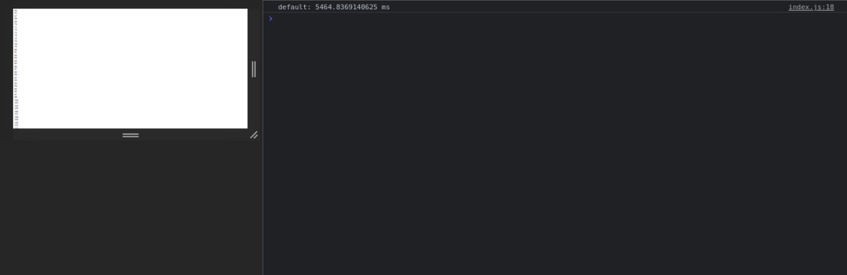Image resolution: width=847 pixels, height=275 pixels.
Task: Click the divider between the viewport and console panels
Action: coord(263,137)
